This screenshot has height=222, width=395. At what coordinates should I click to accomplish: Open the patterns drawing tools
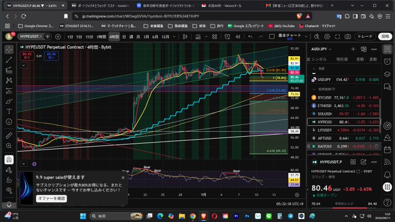9,81
